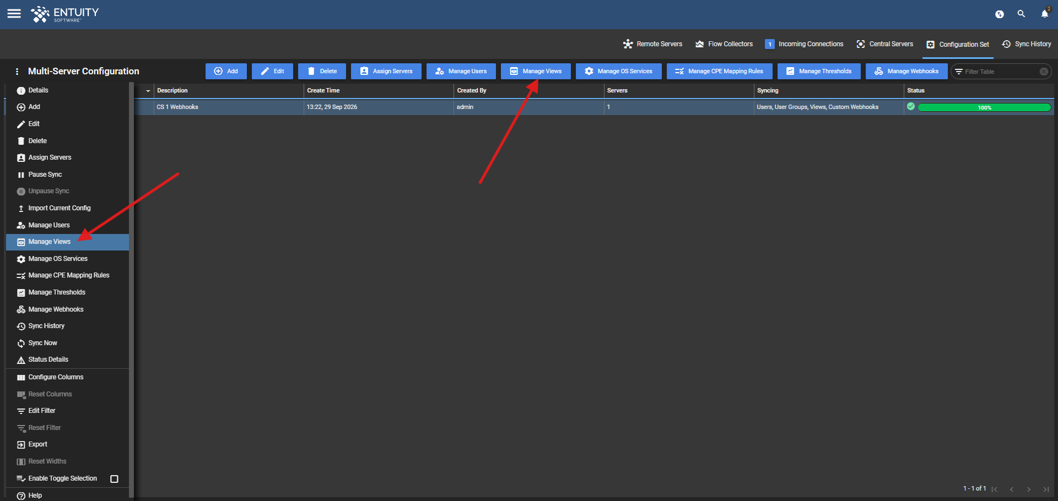1058x501 pixels.
Task: Choose Details in the context menu
Action: pos(67,90)
